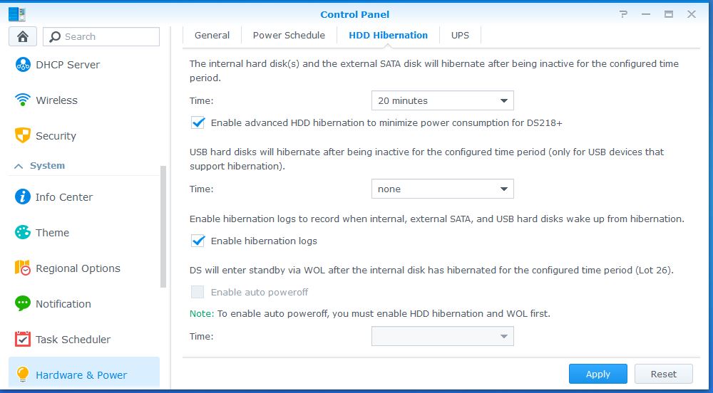713x393 pixels.
Task: Click the Apply button
Action: (597, 374)
